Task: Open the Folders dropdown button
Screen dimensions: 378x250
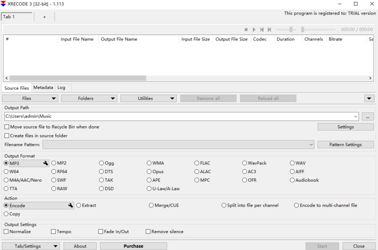Action: tap(89, 98)
